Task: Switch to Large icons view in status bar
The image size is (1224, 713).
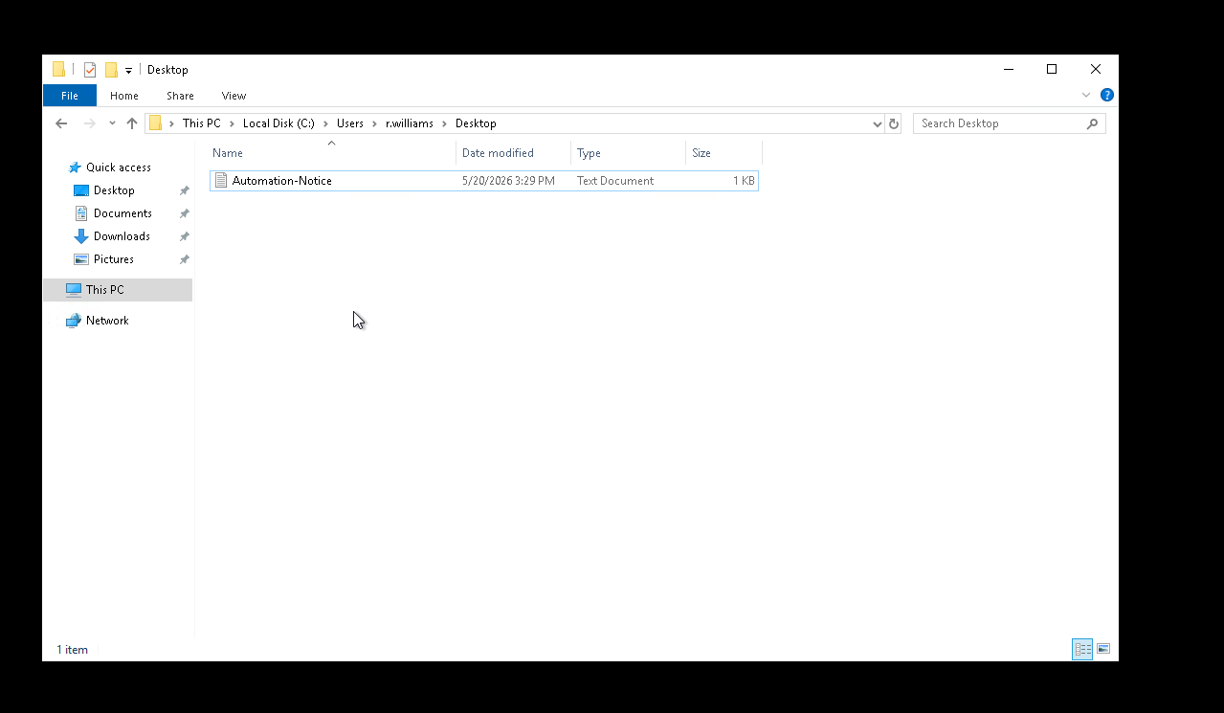Action: pos(1103,649)
